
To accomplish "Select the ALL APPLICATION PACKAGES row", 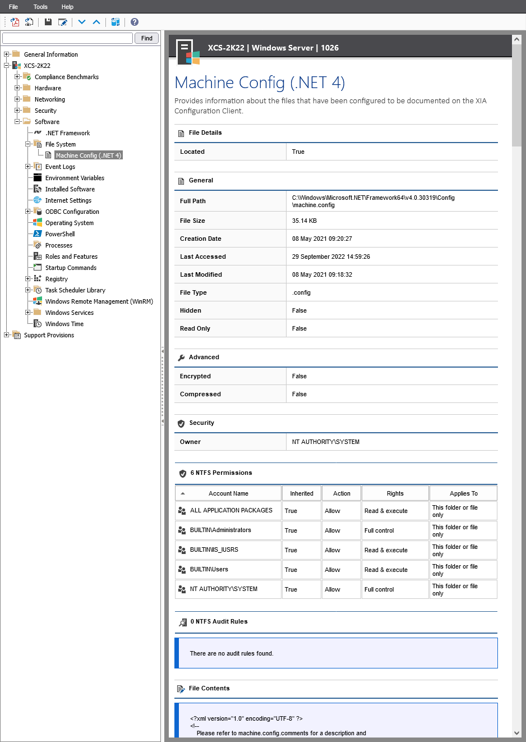I will point(336,511).
